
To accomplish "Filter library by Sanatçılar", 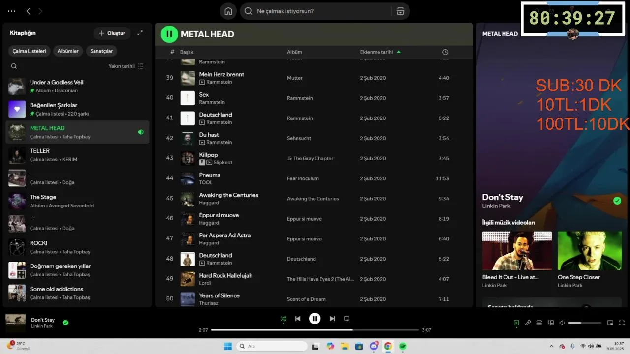I will pyautogui.click(x=101, y=51).
